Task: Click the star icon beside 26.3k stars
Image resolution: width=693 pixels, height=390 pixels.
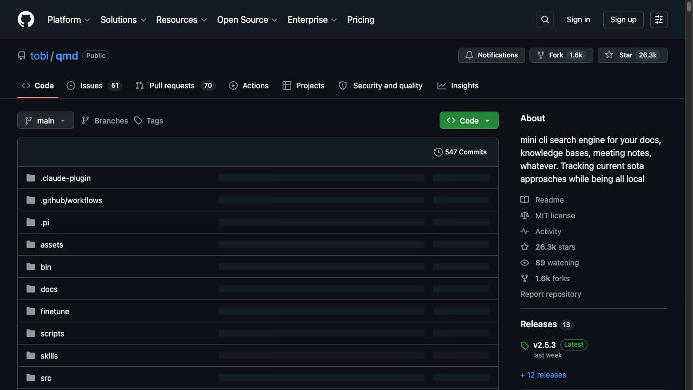Action: [x=525, y=247]
